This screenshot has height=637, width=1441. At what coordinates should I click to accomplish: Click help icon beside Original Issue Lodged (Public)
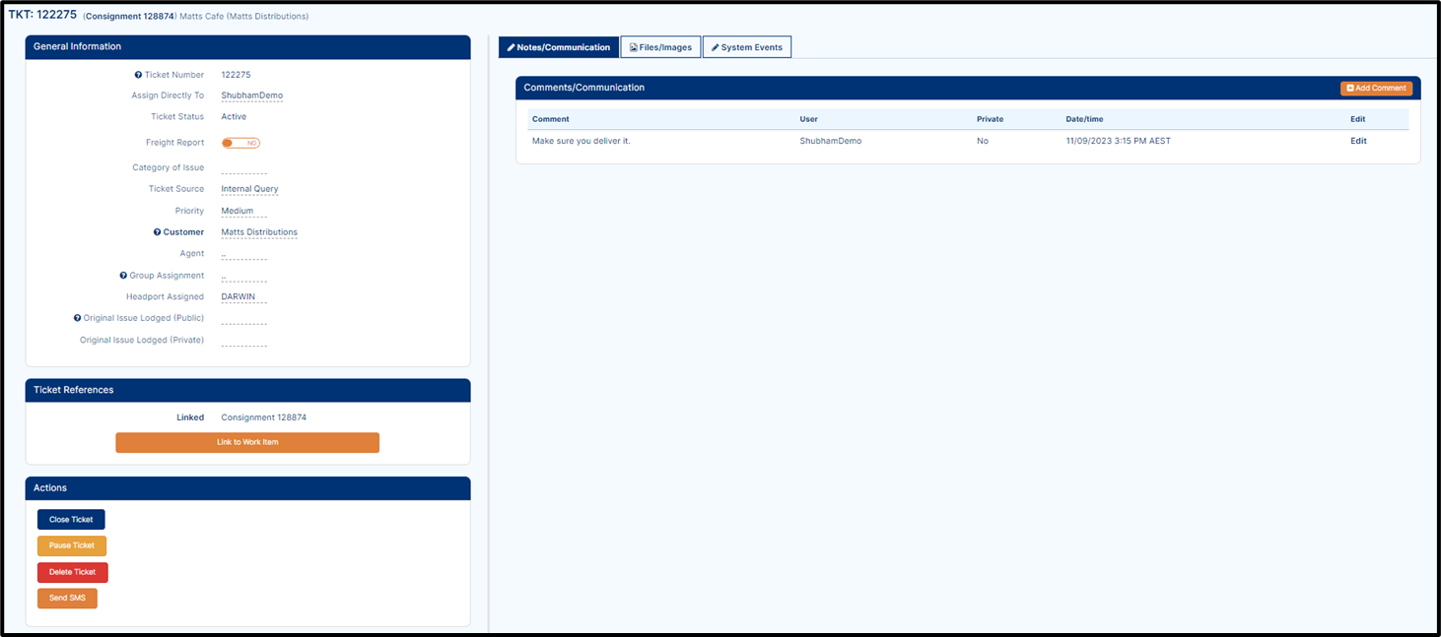click(77, 318)
